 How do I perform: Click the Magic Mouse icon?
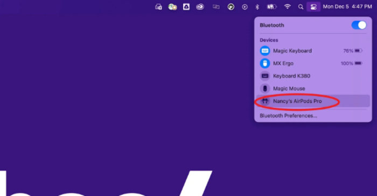point(265,89)
